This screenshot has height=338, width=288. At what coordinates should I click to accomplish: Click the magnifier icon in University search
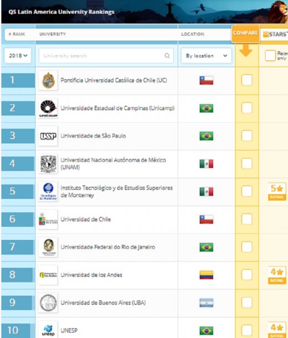point(167,55)
